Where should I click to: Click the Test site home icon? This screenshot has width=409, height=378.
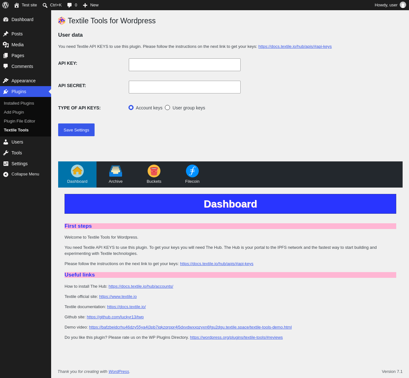17,5
